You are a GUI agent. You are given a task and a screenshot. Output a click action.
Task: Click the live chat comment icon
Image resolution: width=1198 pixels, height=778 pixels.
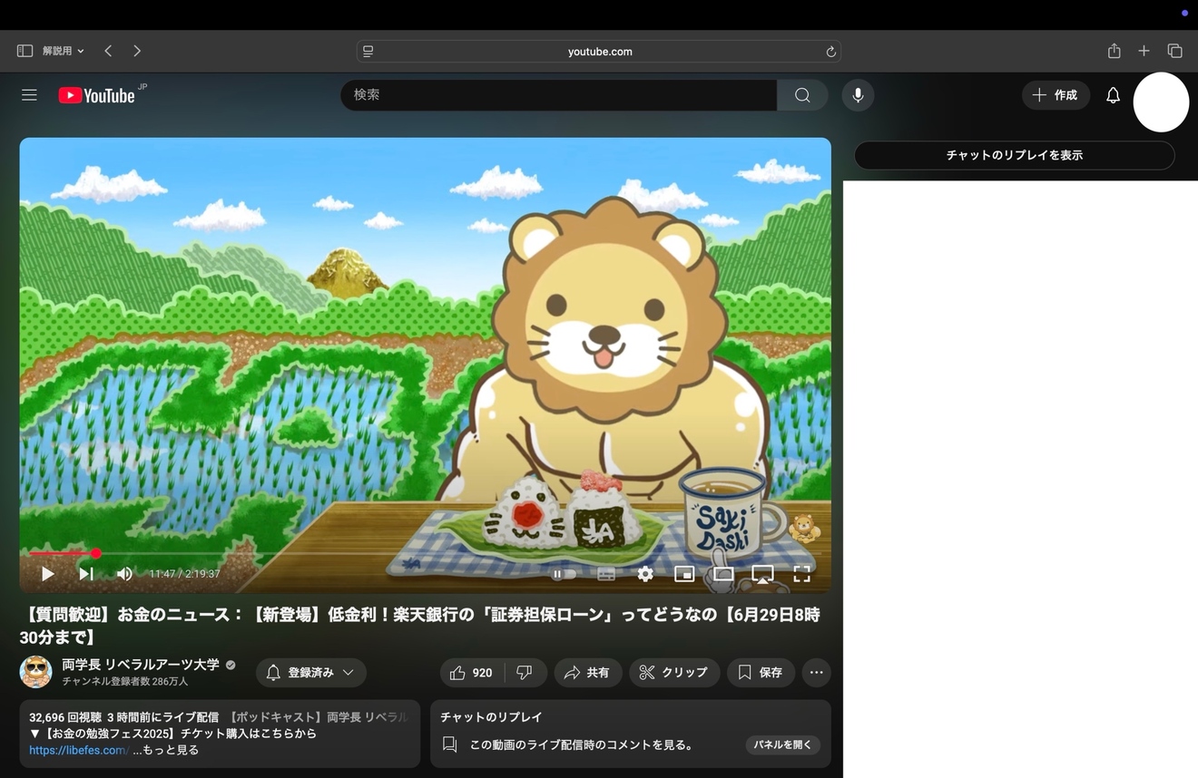(449, 744)
